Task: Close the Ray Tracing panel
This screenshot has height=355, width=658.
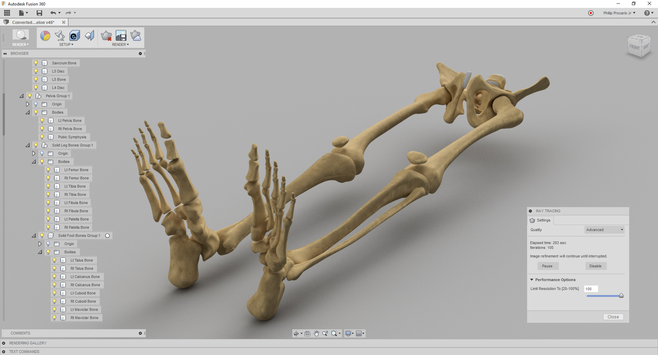Action: coord(613,317)
